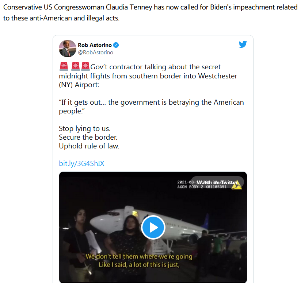Click the third red siren emoji
The width and height of the screenshot is (301, 283).
pos(85,66)
